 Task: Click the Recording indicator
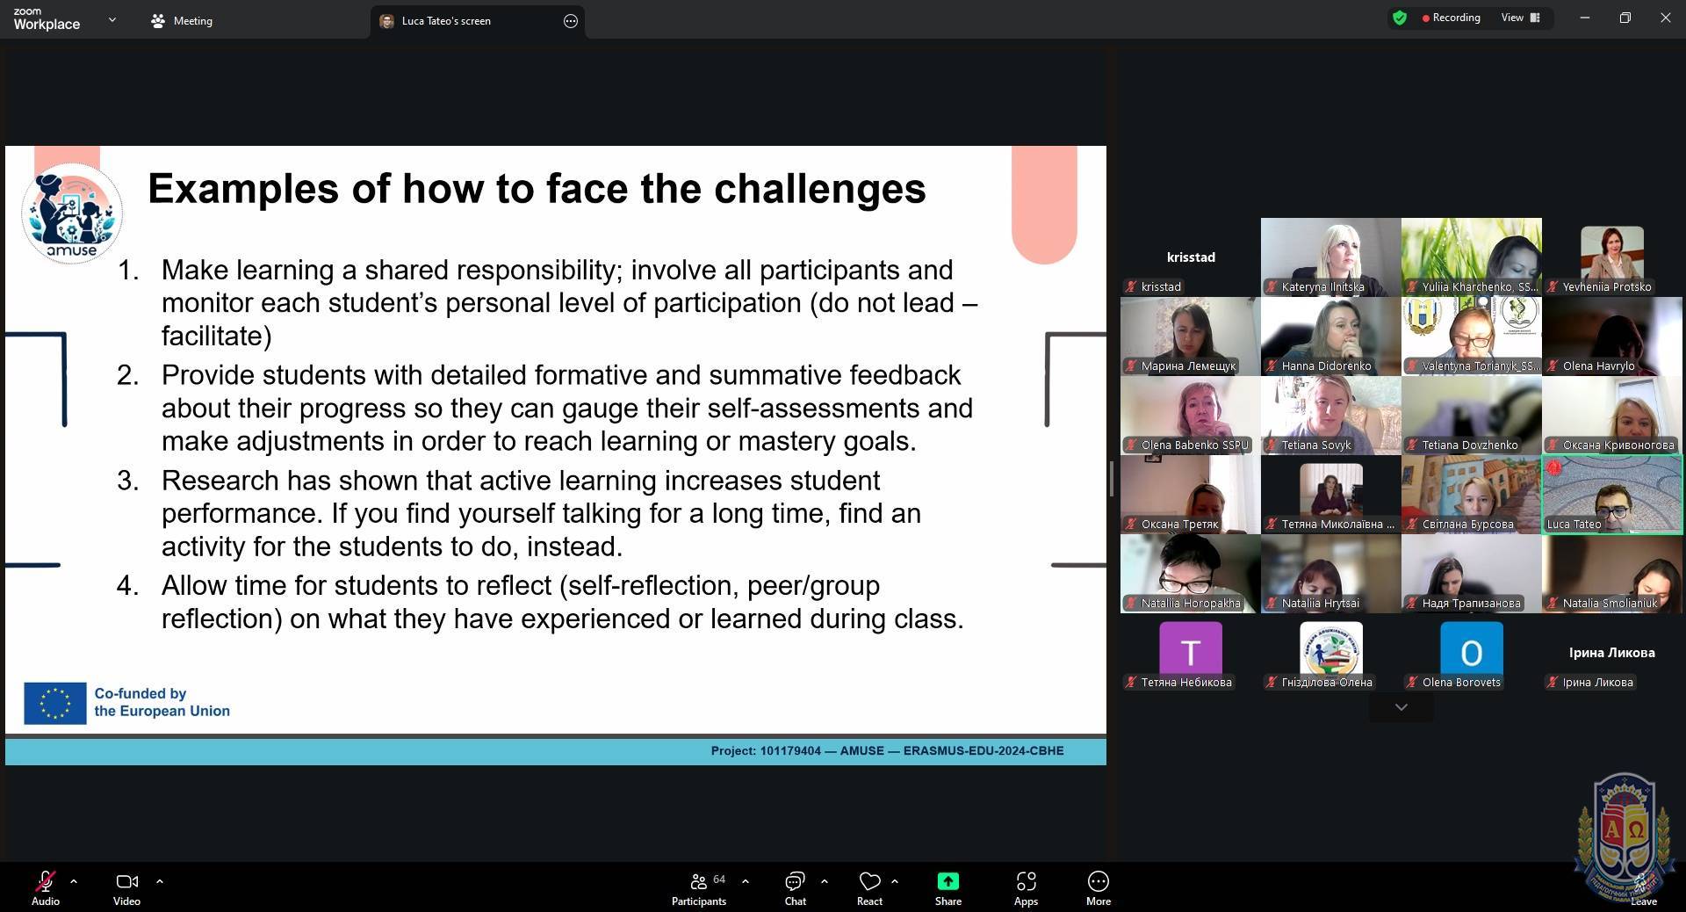(1451, 18)
